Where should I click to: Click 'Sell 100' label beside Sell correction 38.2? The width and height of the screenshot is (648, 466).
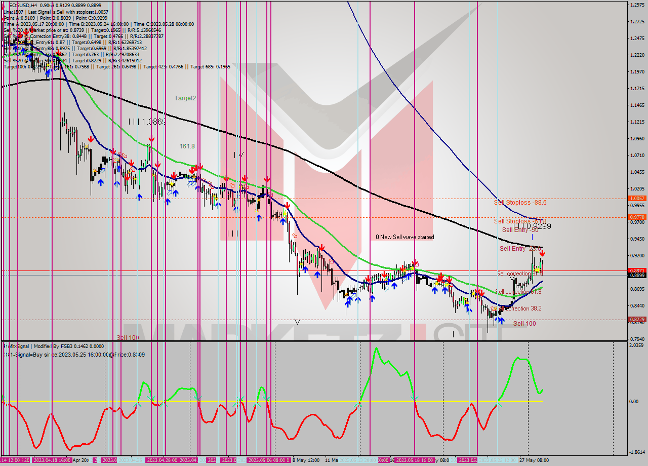tap(524, 323)
